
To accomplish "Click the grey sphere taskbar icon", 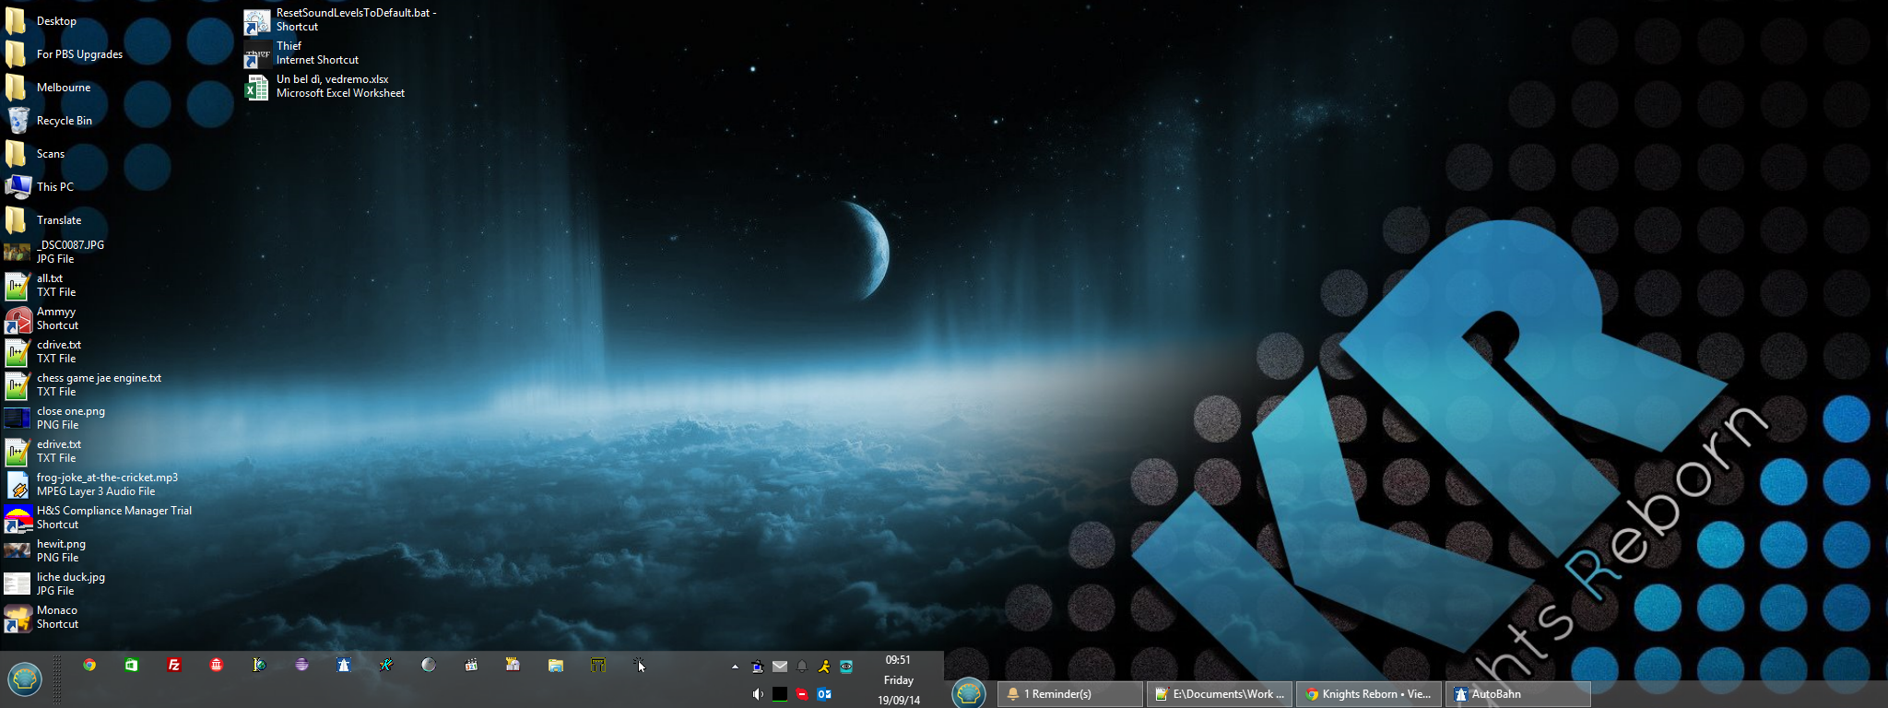I will pyautogui.click(x=429, y=665).
